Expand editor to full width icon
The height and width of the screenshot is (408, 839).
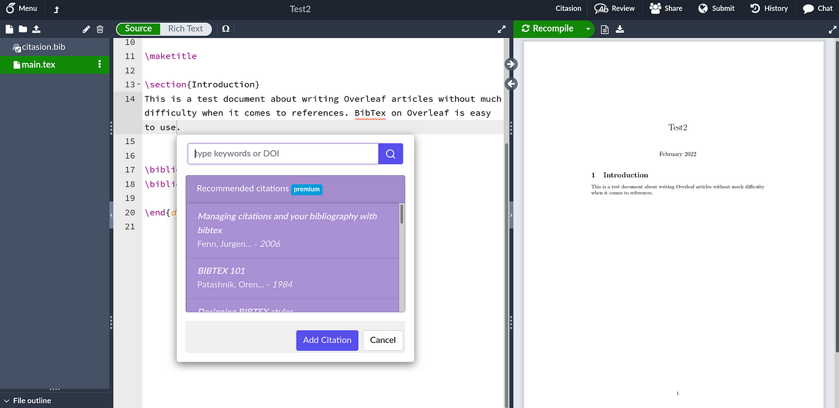pos(502,29)
